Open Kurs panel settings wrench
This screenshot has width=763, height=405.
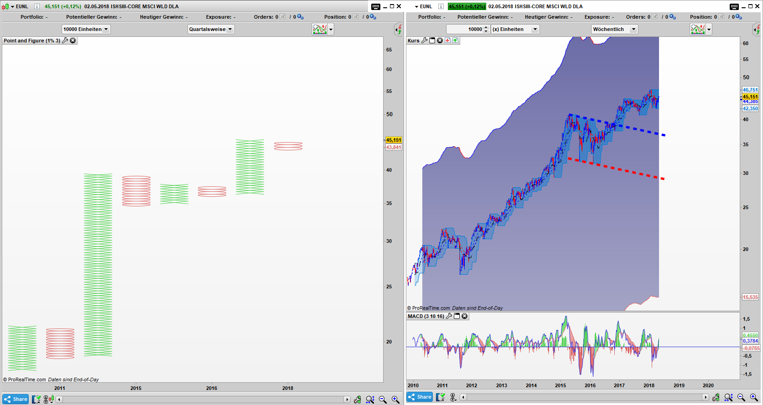[425, 41]
